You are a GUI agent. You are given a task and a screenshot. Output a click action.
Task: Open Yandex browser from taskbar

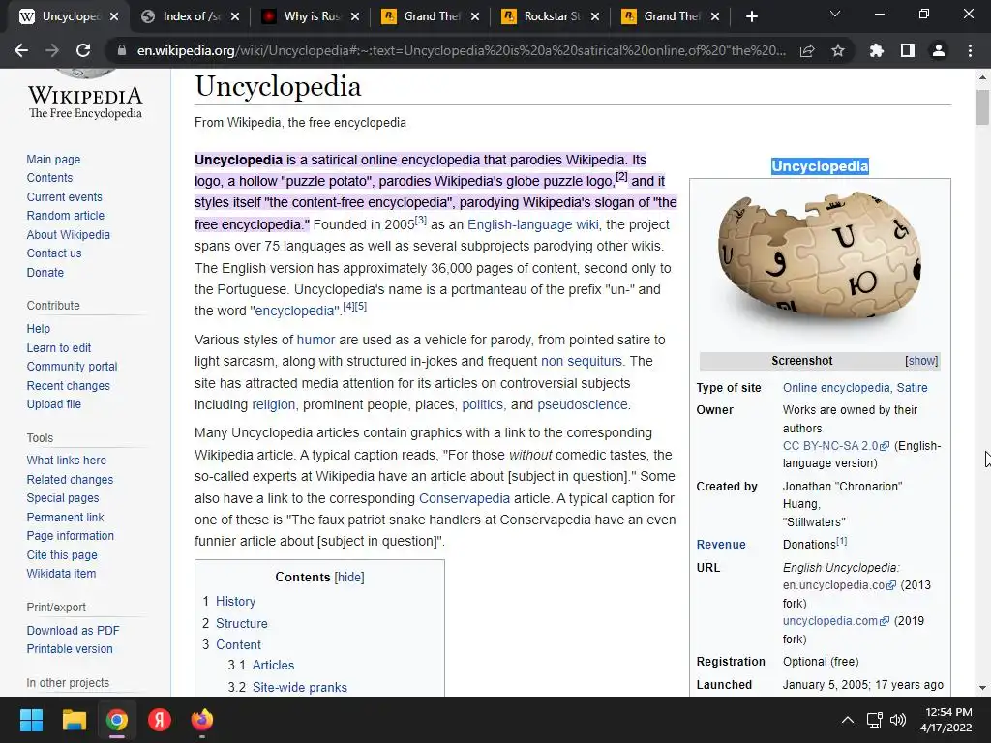coord(160,720)
